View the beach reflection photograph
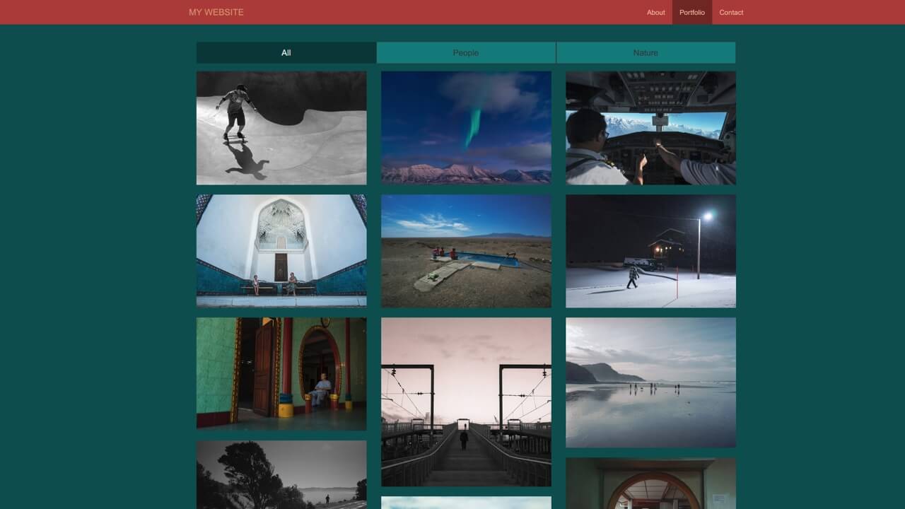905x509 pixels. pyautogui.click(x=650, y=382)
